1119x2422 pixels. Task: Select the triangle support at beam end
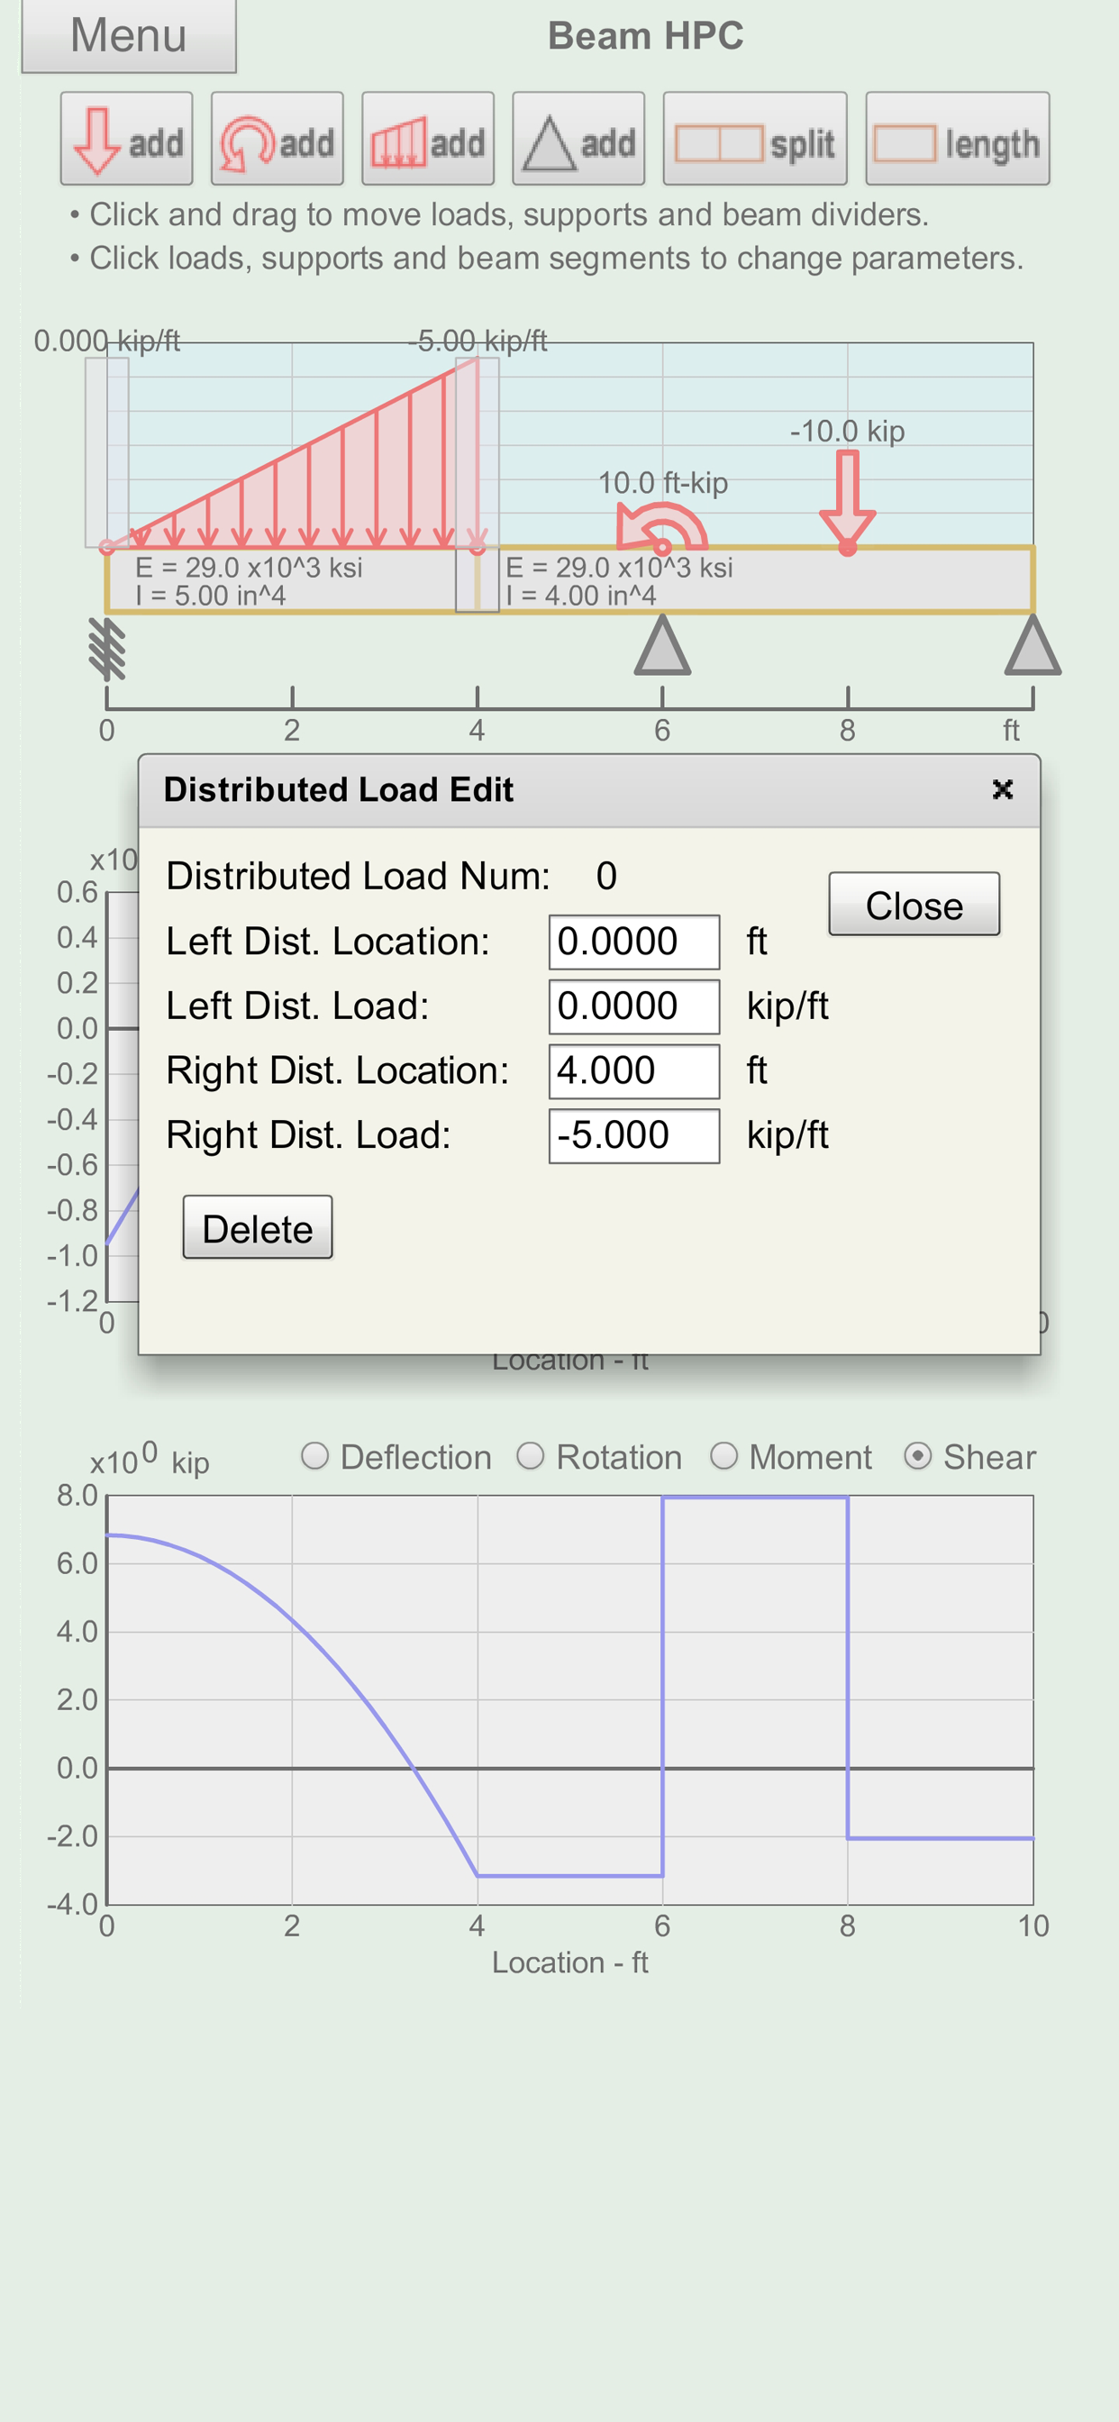[1033, 646]
